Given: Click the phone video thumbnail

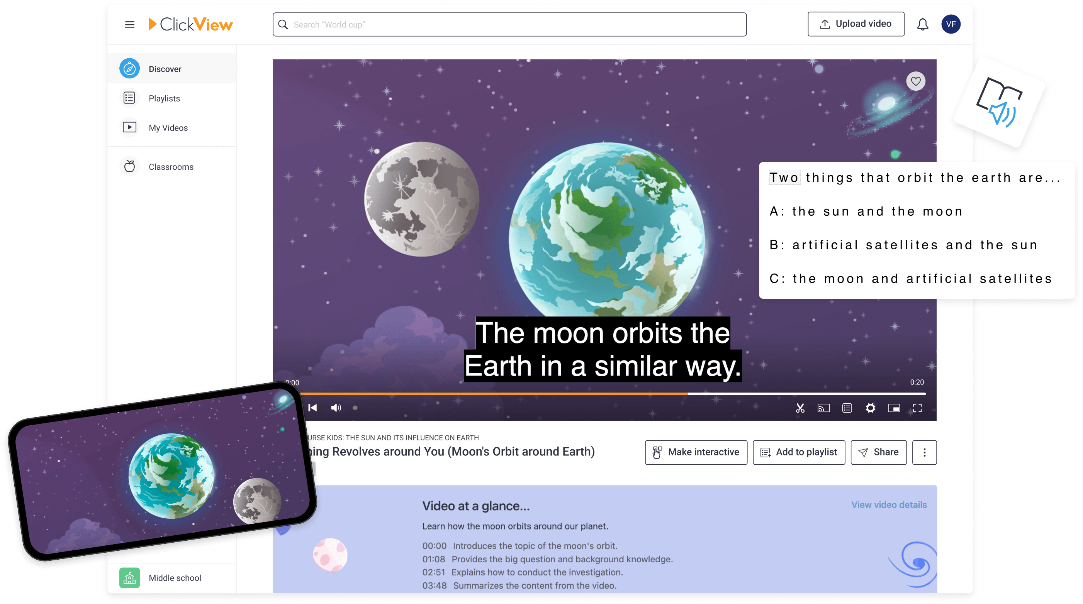Looking at the screenshot, I should tap(162, 471).
